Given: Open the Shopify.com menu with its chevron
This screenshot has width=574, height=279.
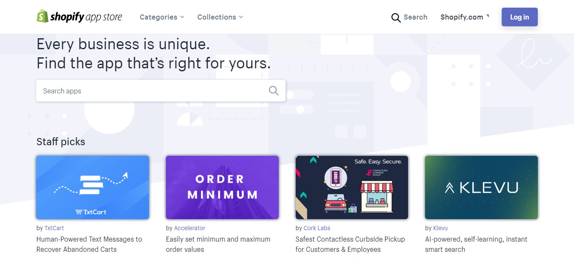Looking at the screenshot, I should [465, 17].
